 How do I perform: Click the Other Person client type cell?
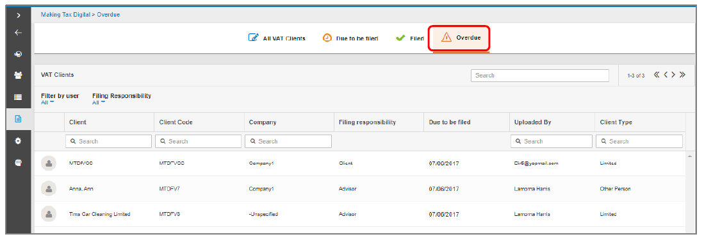pyautogui.click(x=615, y=188)
